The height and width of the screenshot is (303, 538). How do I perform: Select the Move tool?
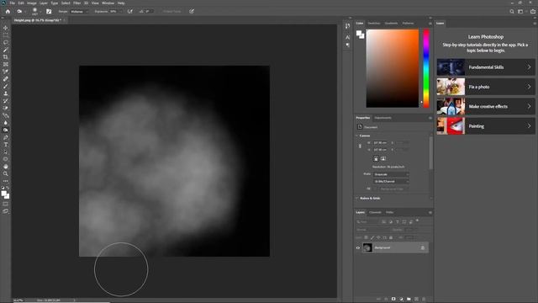[x=6, y=28]
